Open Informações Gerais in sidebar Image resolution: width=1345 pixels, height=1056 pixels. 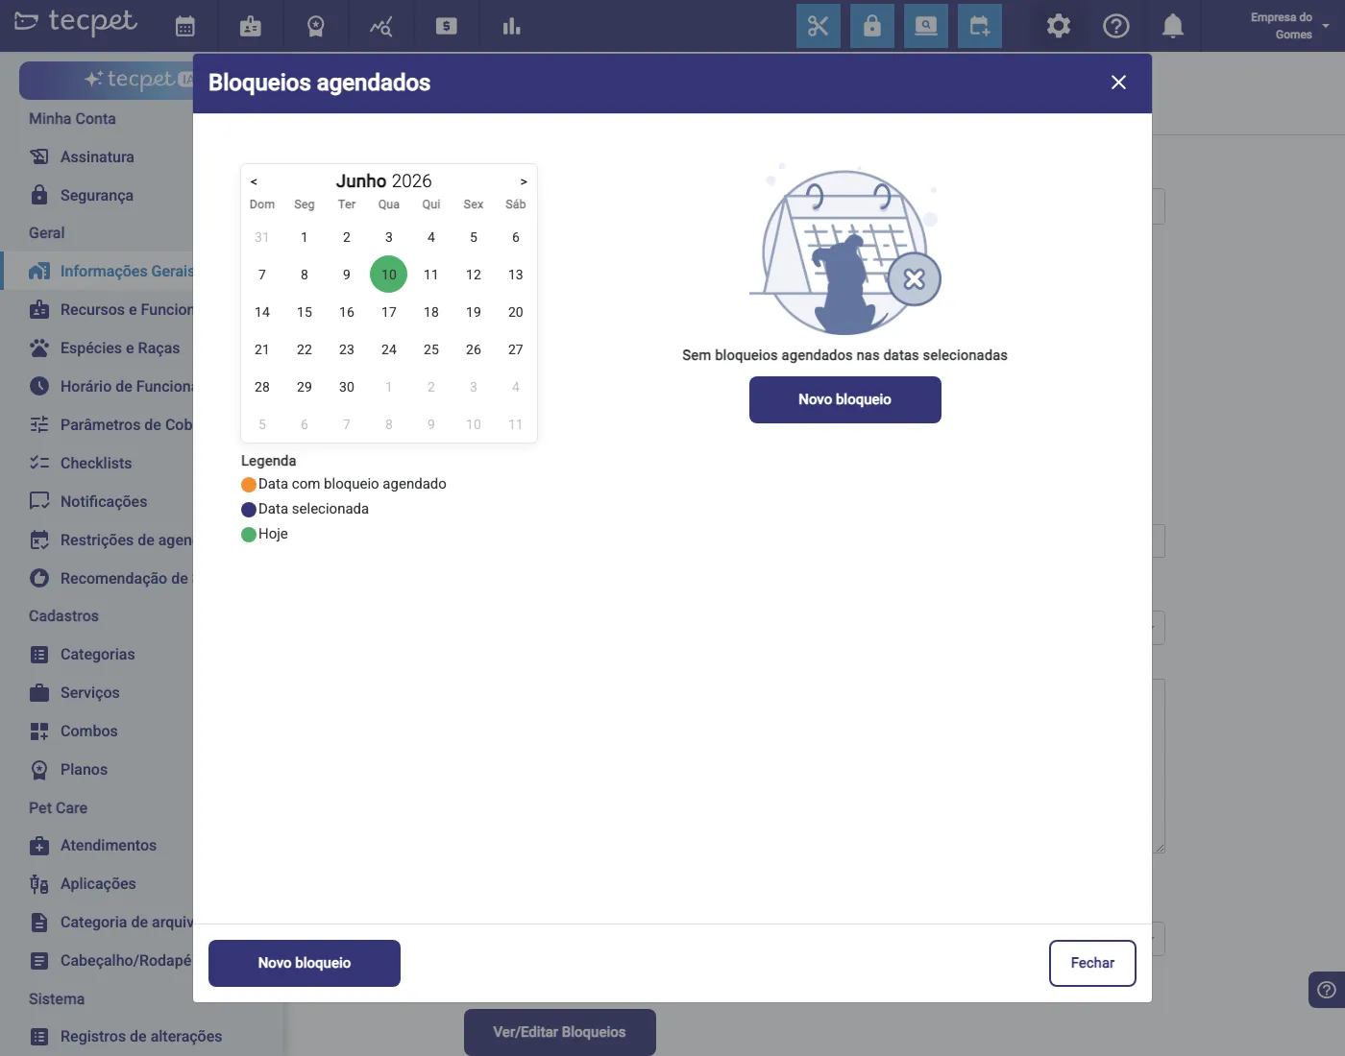point(96,271)
